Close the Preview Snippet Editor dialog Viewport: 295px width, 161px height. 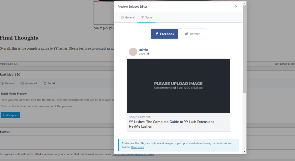tap(236, 6)
